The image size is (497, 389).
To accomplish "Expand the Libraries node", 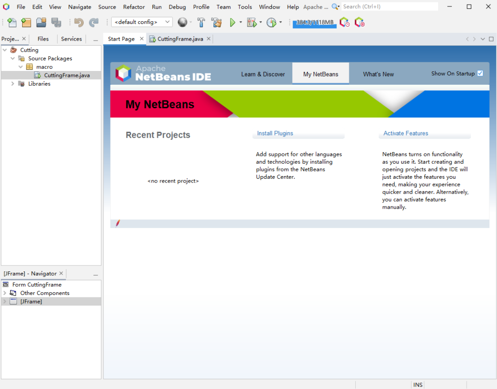I will (x=13, y=83).
